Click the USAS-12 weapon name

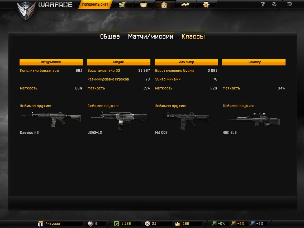point(95,133)
